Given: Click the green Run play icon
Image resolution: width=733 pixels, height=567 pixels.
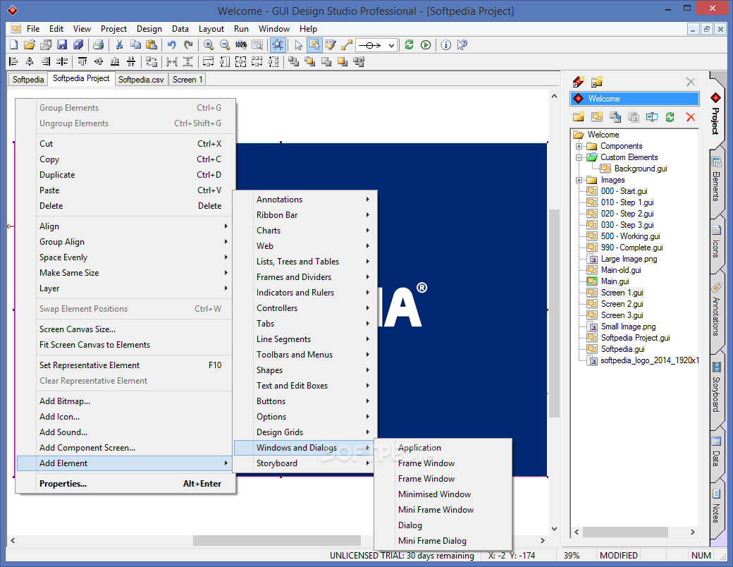Looking at the screenshot, I should pyautogui.click(x=426, y=45).
